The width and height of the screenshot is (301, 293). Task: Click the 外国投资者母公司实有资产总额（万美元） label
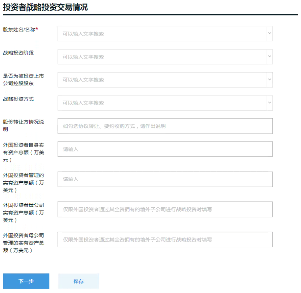click(24, 212)
